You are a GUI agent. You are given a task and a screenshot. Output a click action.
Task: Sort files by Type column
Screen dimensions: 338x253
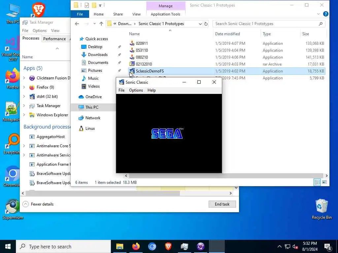pyautogui.click(x=267, y=34)
